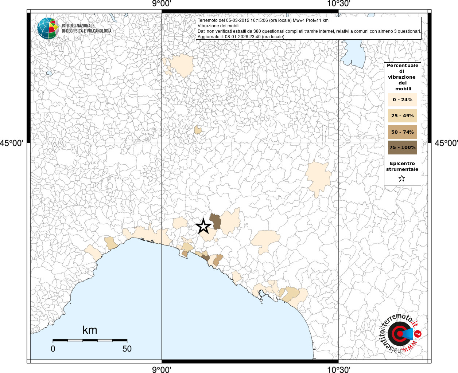Click the 'km' scale bar label
The image size is (458, 373).
[x=90, y=330]
